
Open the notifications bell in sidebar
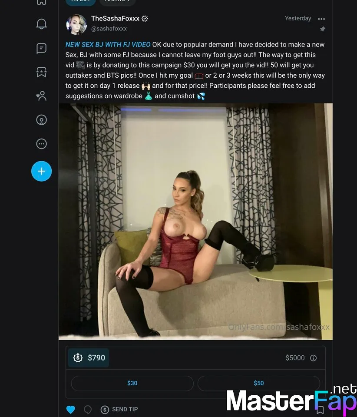tap(41, 24)
